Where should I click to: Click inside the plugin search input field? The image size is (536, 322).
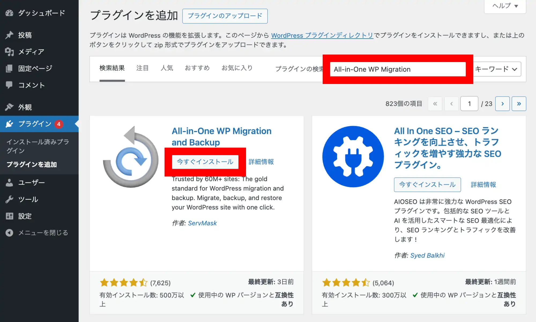point(397,69)
